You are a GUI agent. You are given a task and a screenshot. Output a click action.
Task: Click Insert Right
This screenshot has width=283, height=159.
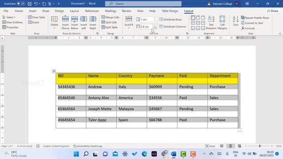pyautogui.click(x=93, y=23)
